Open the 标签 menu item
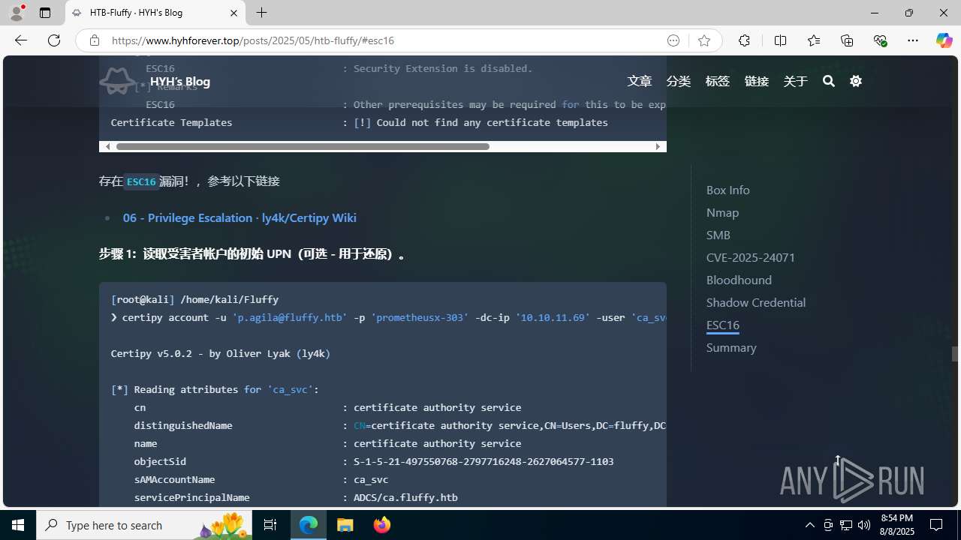Image resolution: width=961 pixels, height=540 pixels. pos(718,81)
